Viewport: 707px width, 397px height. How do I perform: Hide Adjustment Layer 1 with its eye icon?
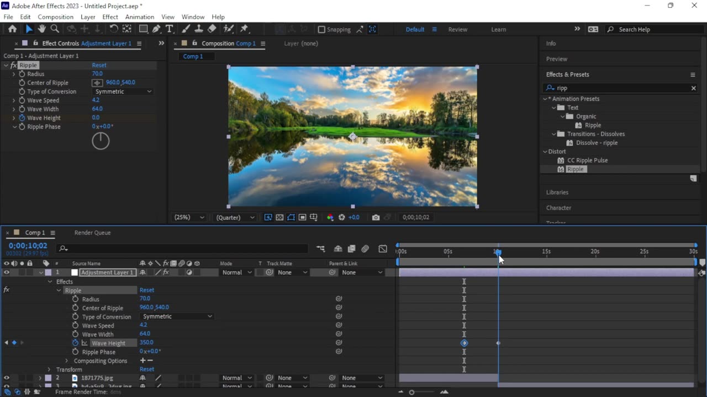pyautogui.click(x=7, y=272)
